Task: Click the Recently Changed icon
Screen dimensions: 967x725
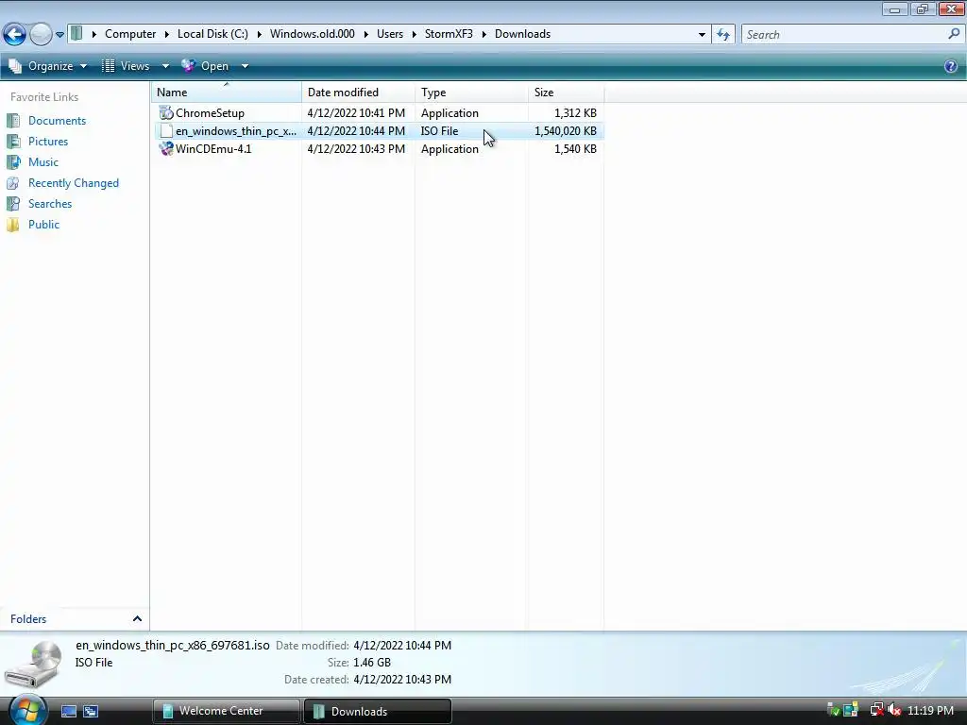Action: click(x=13, y=183)
